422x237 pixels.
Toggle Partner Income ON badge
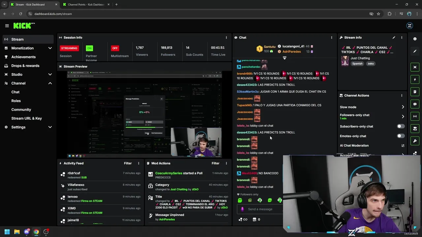pyautogui.click(x=89, y=48)
